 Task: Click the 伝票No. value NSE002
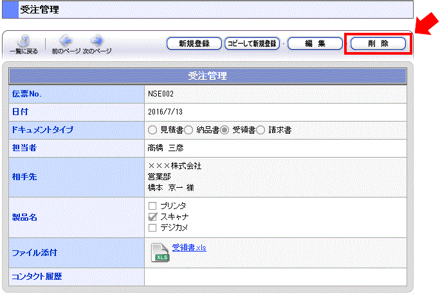161,94
